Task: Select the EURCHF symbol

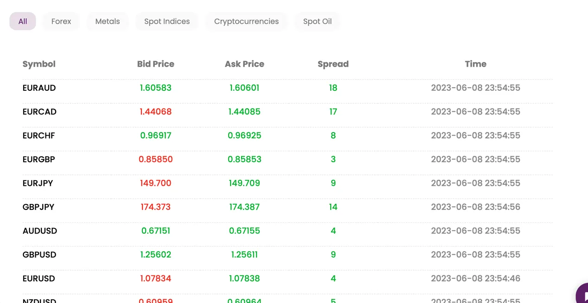Action: [38, 136]
